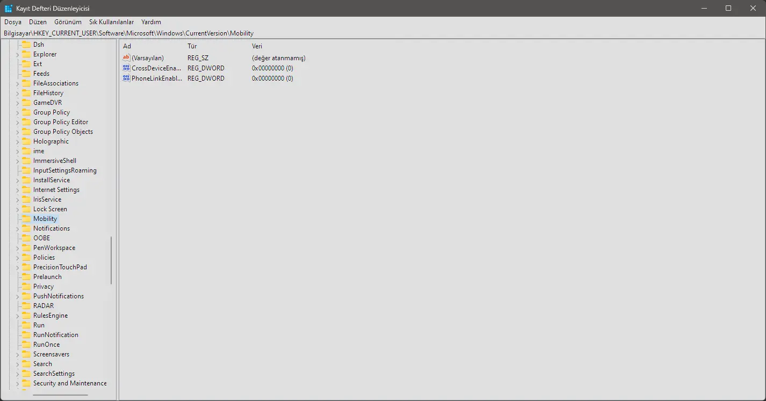Expand the Group Policy Objects key
766x401 pixels.
coord(17,132)
